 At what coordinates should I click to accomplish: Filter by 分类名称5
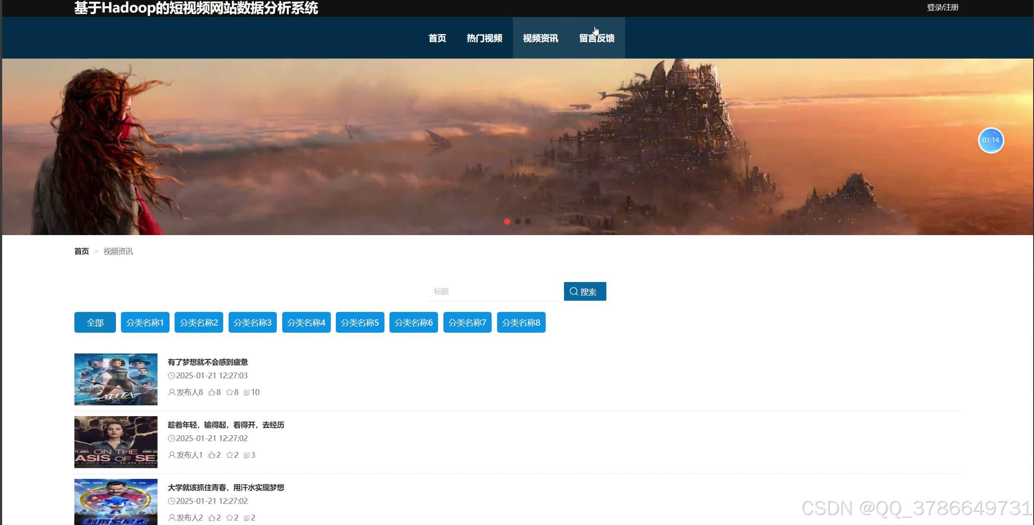tap(360, 323)
